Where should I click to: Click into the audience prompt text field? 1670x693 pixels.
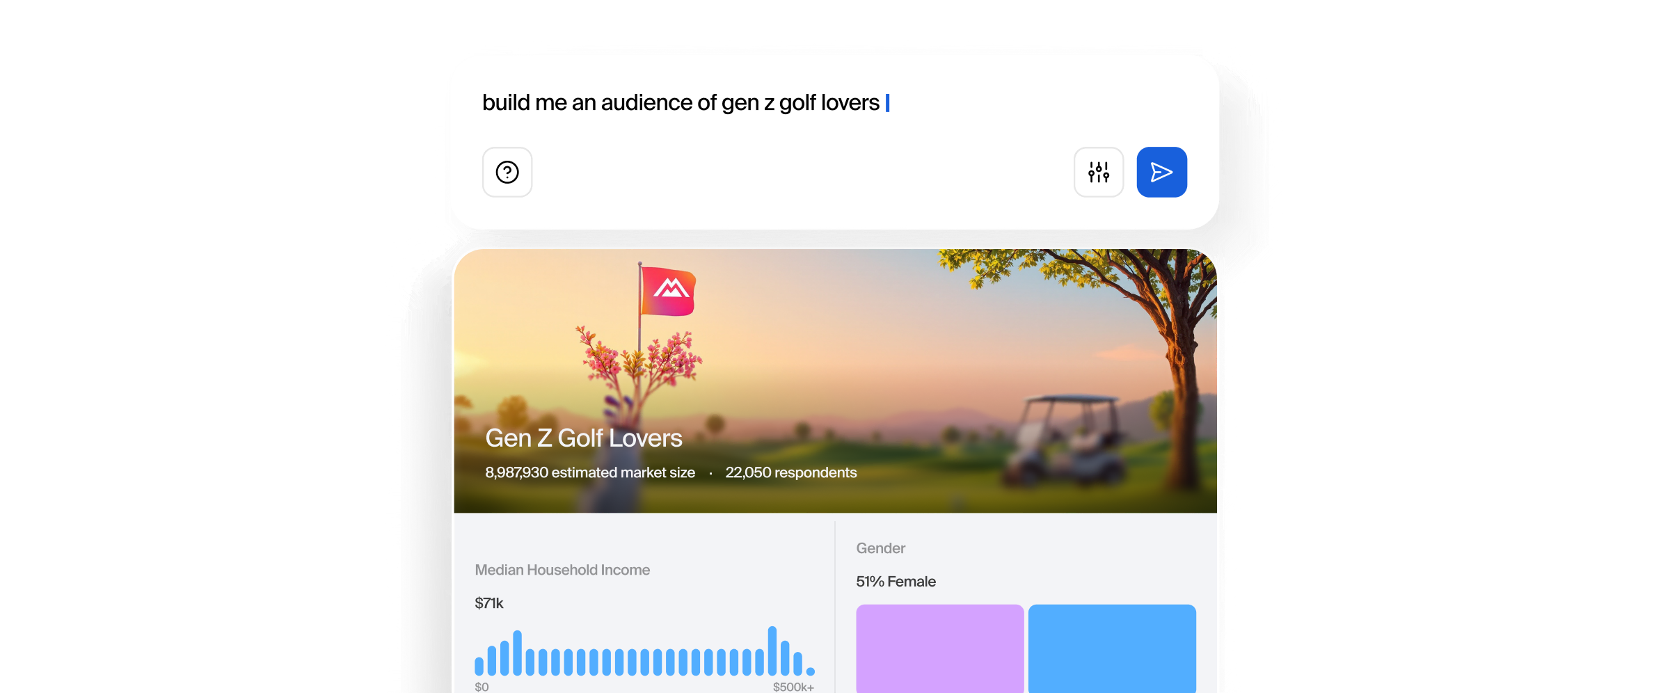834,103
